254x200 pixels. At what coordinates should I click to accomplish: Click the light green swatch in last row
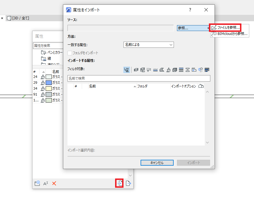click(49, 100)
